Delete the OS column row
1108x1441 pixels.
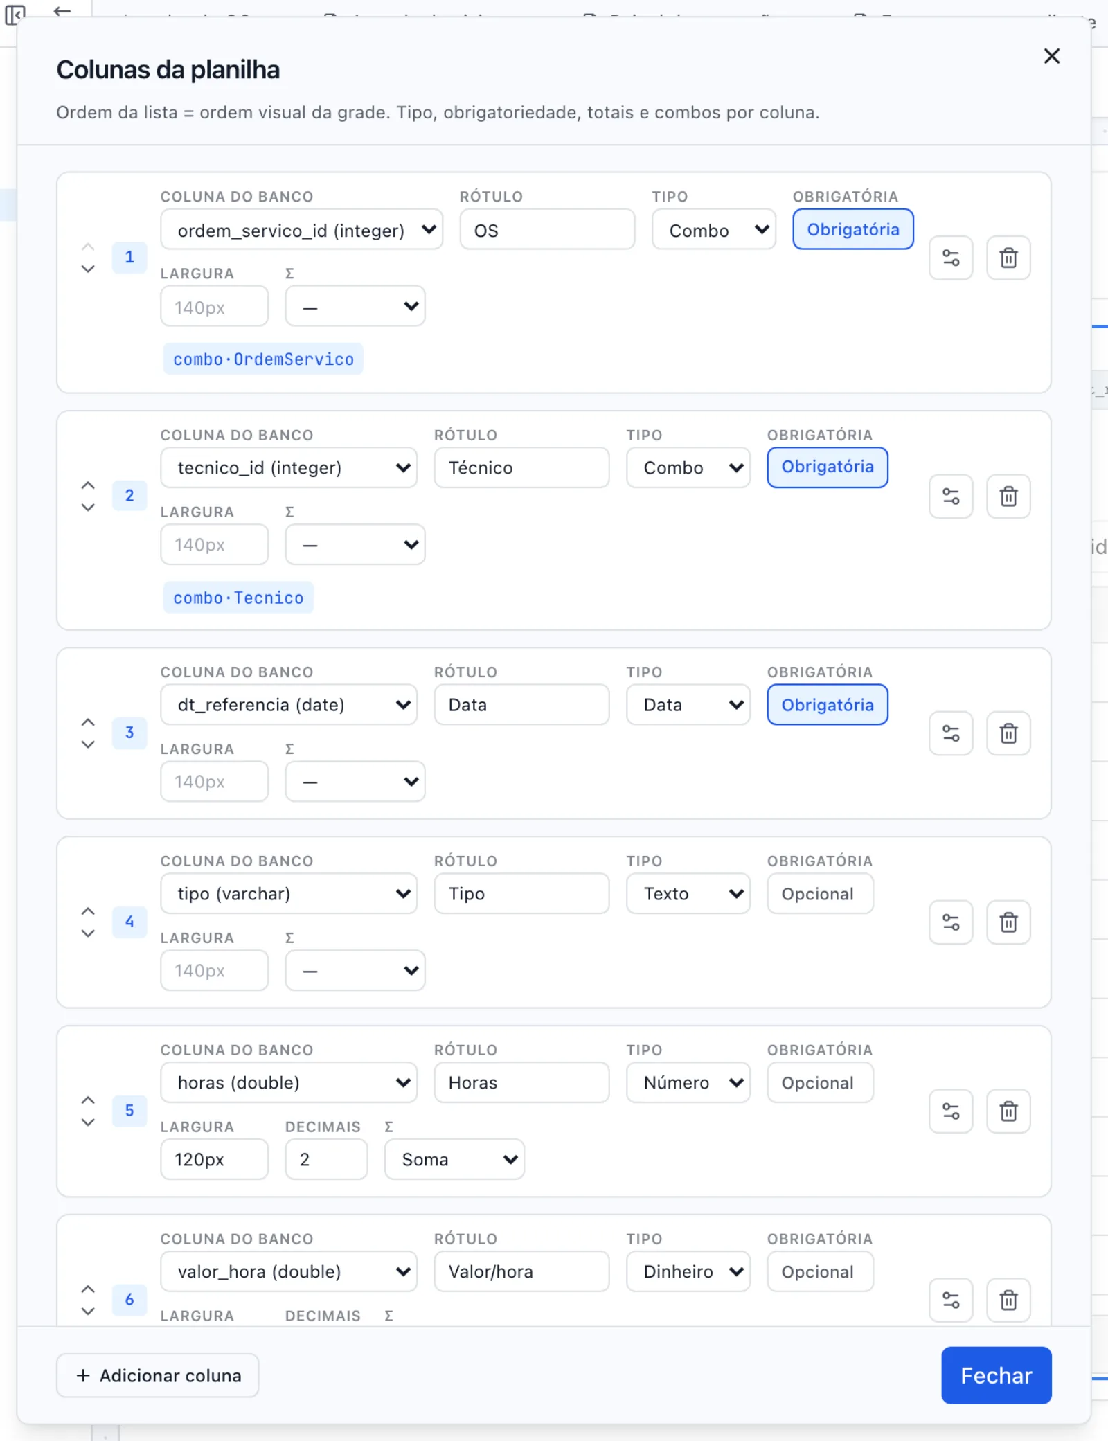1008,258
